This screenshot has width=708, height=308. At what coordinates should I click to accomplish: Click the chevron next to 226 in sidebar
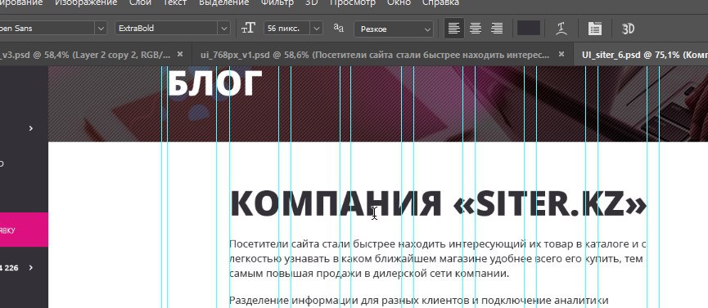point(31,267)
